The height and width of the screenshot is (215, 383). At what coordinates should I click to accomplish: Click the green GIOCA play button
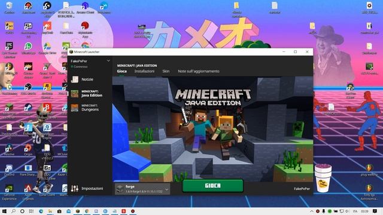coord(213,186)
